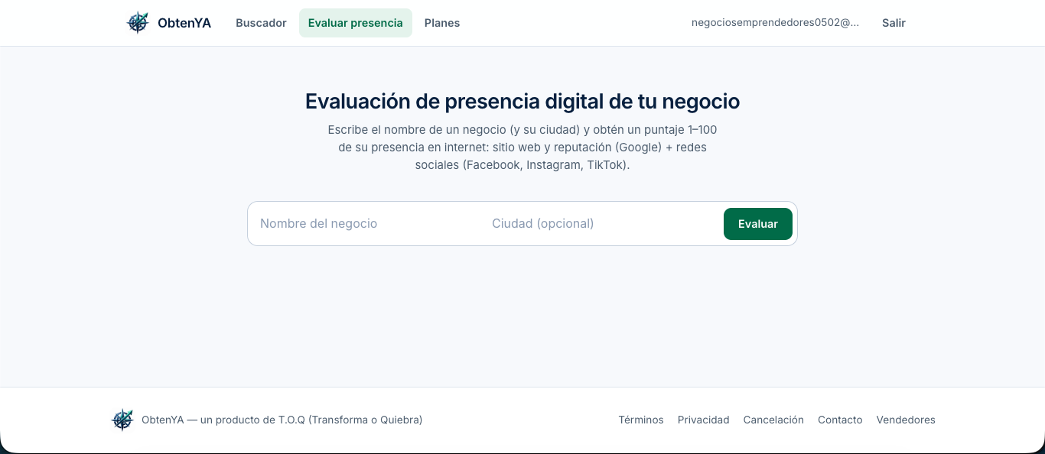The width and height of the screenshot is (1045, 454).
Task: Open the Vendedores footer link
Action: [906, 420]
